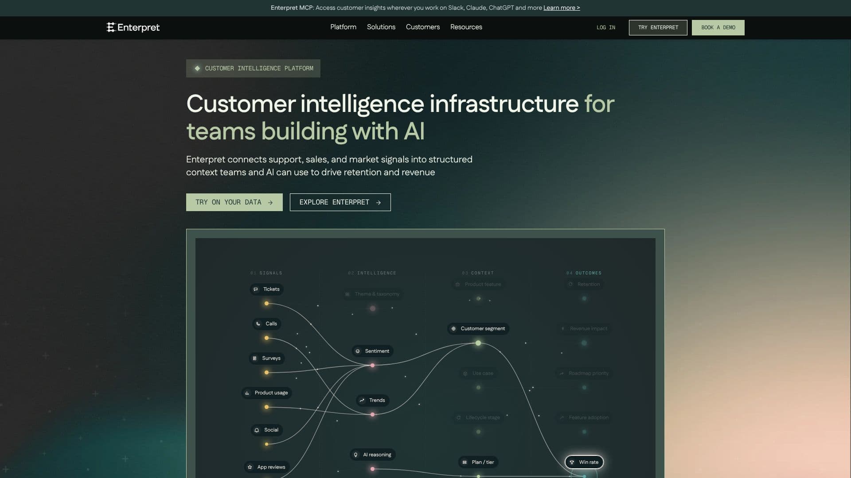
Task: Click the pink dot under Sentiment
Action: [x=372, y=366]
